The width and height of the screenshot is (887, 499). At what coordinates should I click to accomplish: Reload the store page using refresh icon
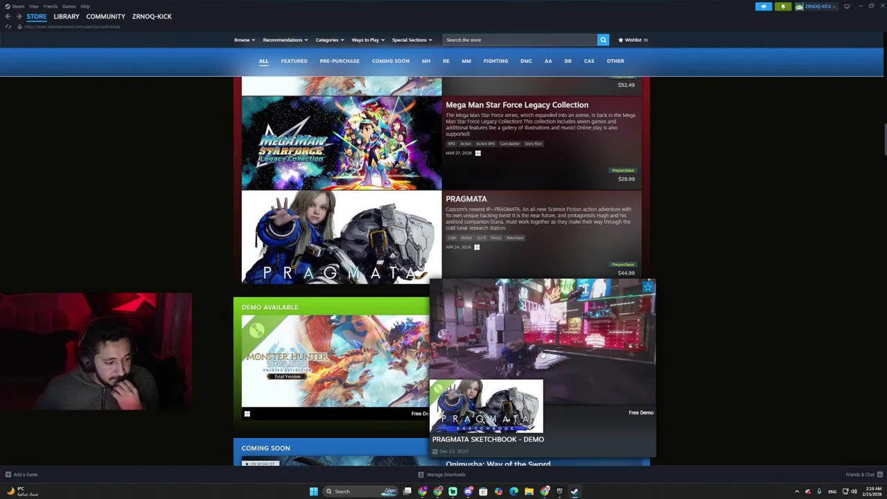[8, 26]
